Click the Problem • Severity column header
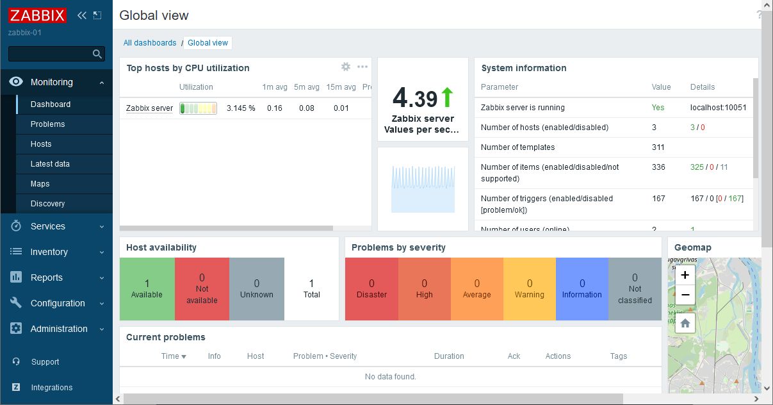This screenshot has height=405, width=773. [325, 356]
